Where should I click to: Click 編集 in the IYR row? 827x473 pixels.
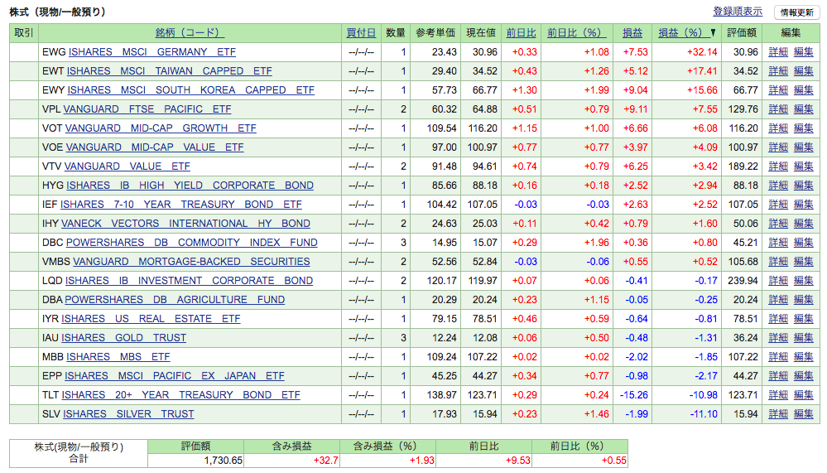tap(803, 318)
